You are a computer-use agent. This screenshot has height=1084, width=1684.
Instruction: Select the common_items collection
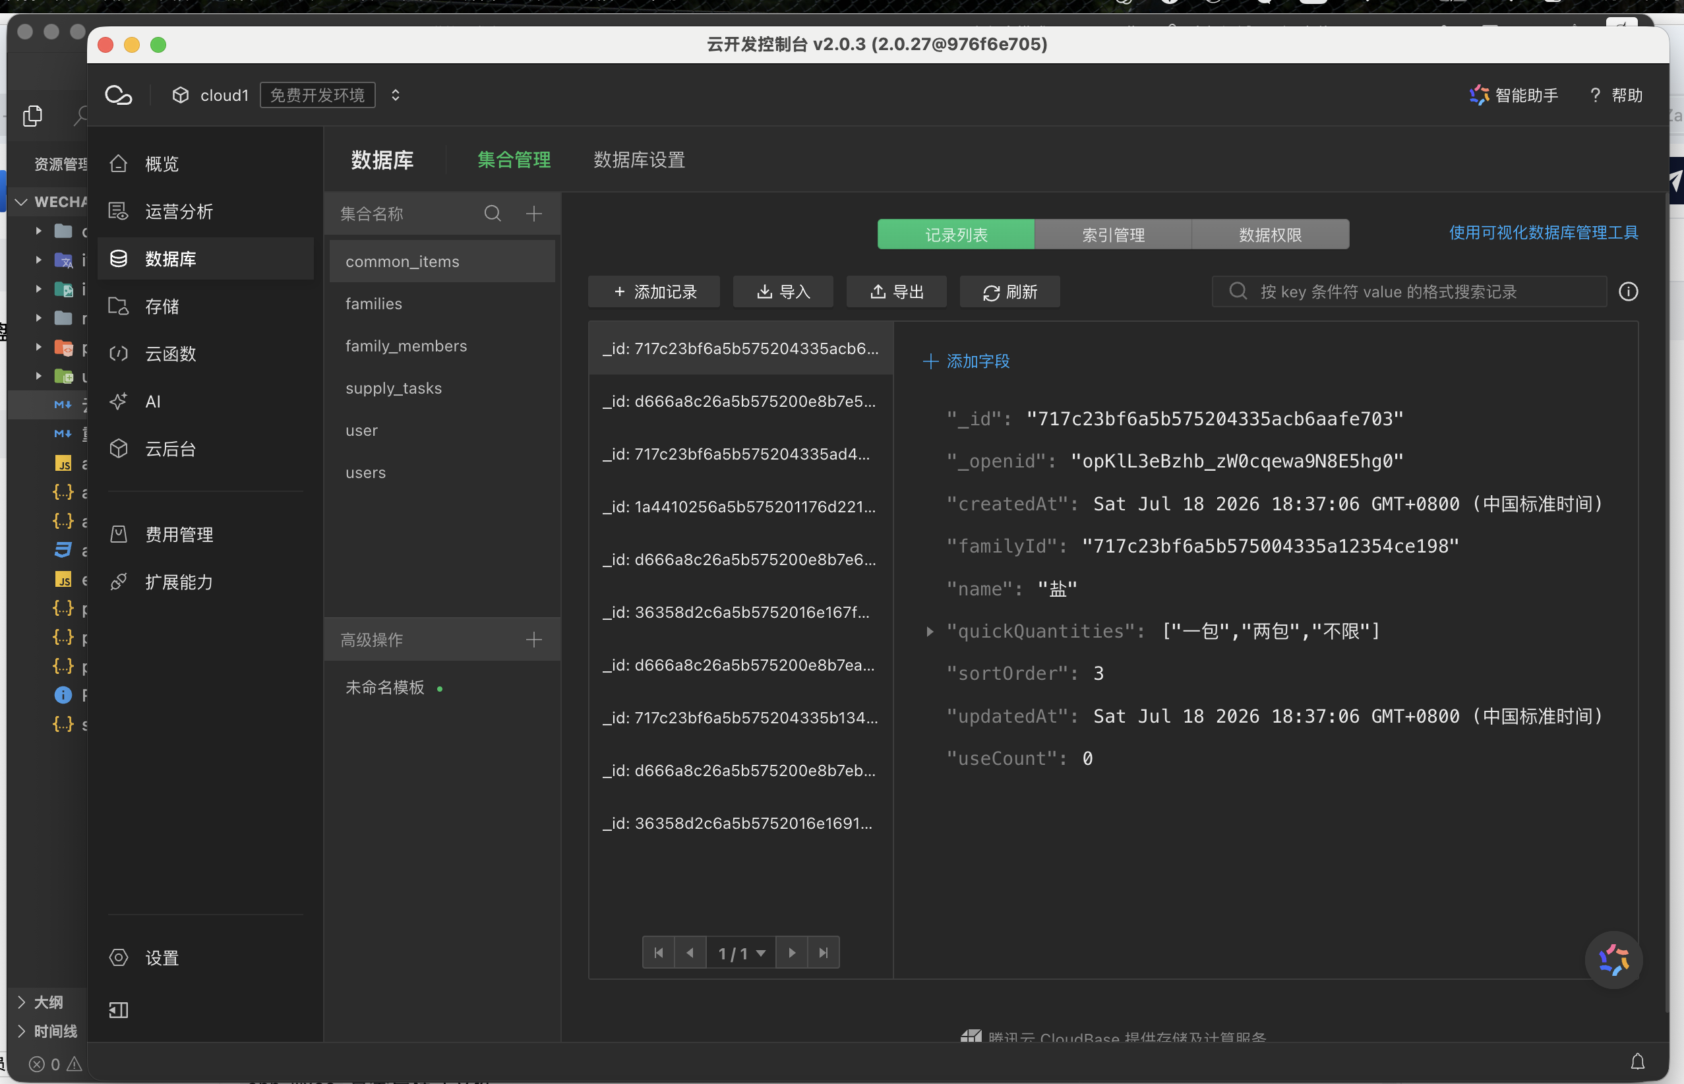click(442, 261)
